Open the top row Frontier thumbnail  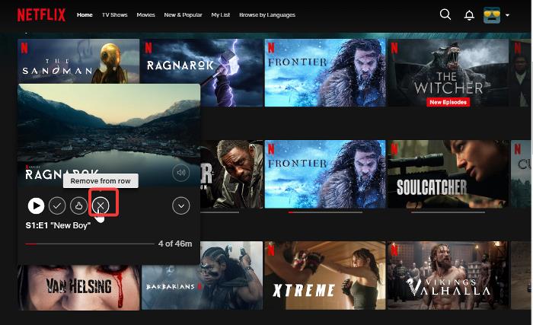coord(325,72)
